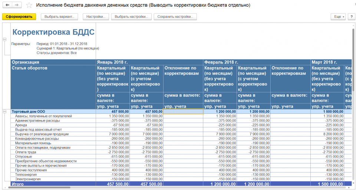Select Командировочные расходы row label

tap(37, 139)
